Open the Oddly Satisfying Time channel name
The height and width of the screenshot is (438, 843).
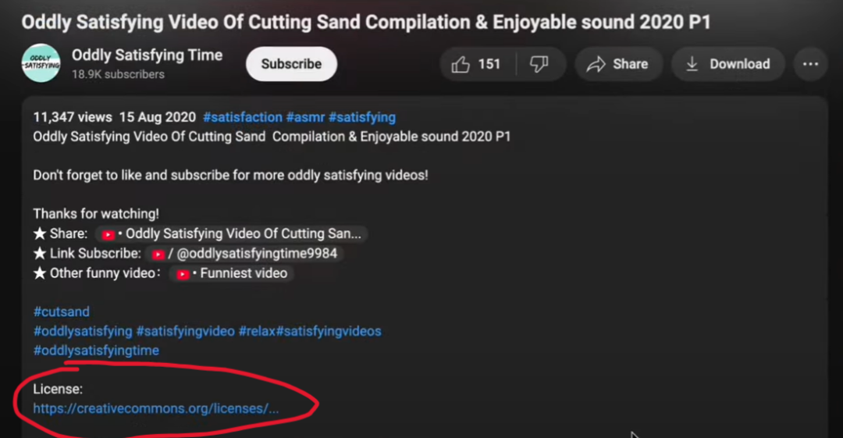(147, 55)
